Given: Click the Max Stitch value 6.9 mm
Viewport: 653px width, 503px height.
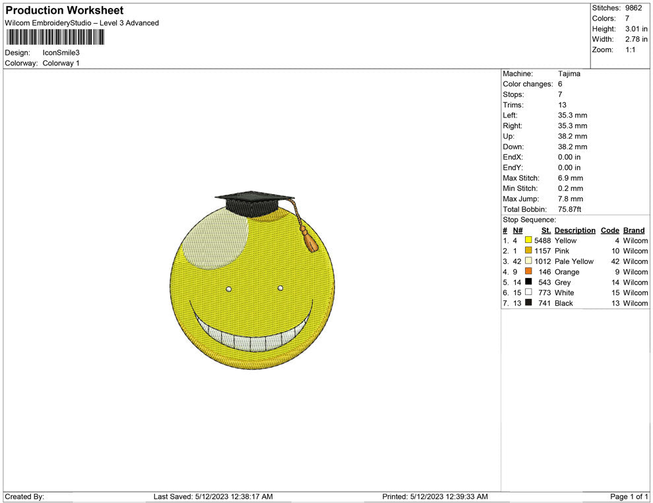Looking at the screenshot, I should (x=571, y=178).
